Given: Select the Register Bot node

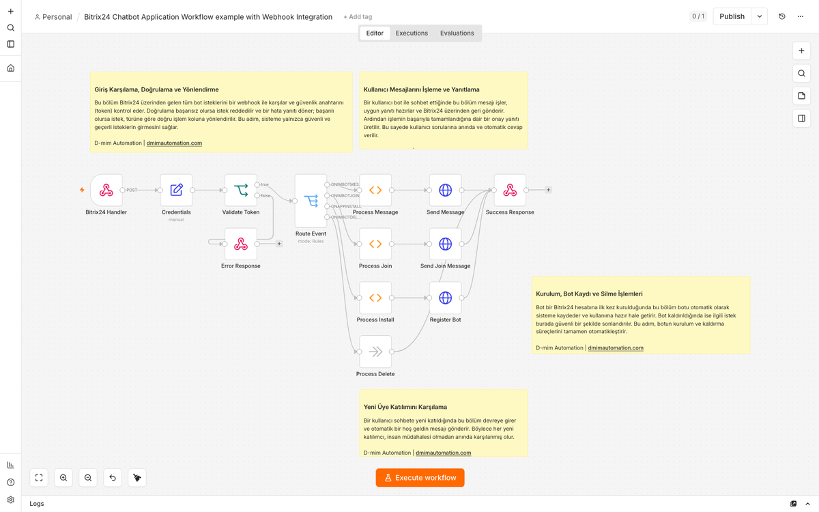Looking at the screenshot, I should pyautogui.click(x=445, y=298).
